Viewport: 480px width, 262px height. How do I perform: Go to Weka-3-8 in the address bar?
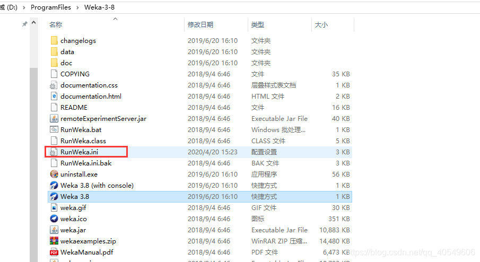pos(100,7)
